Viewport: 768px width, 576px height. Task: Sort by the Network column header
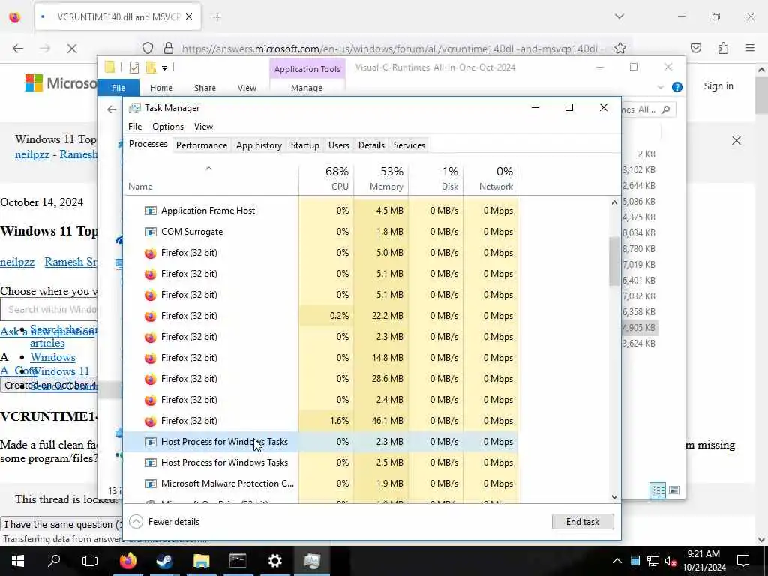pos(490,178)
